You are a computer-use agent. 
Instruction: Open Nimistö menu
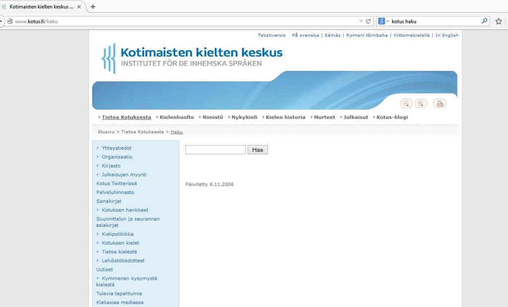tap(212, 117)
